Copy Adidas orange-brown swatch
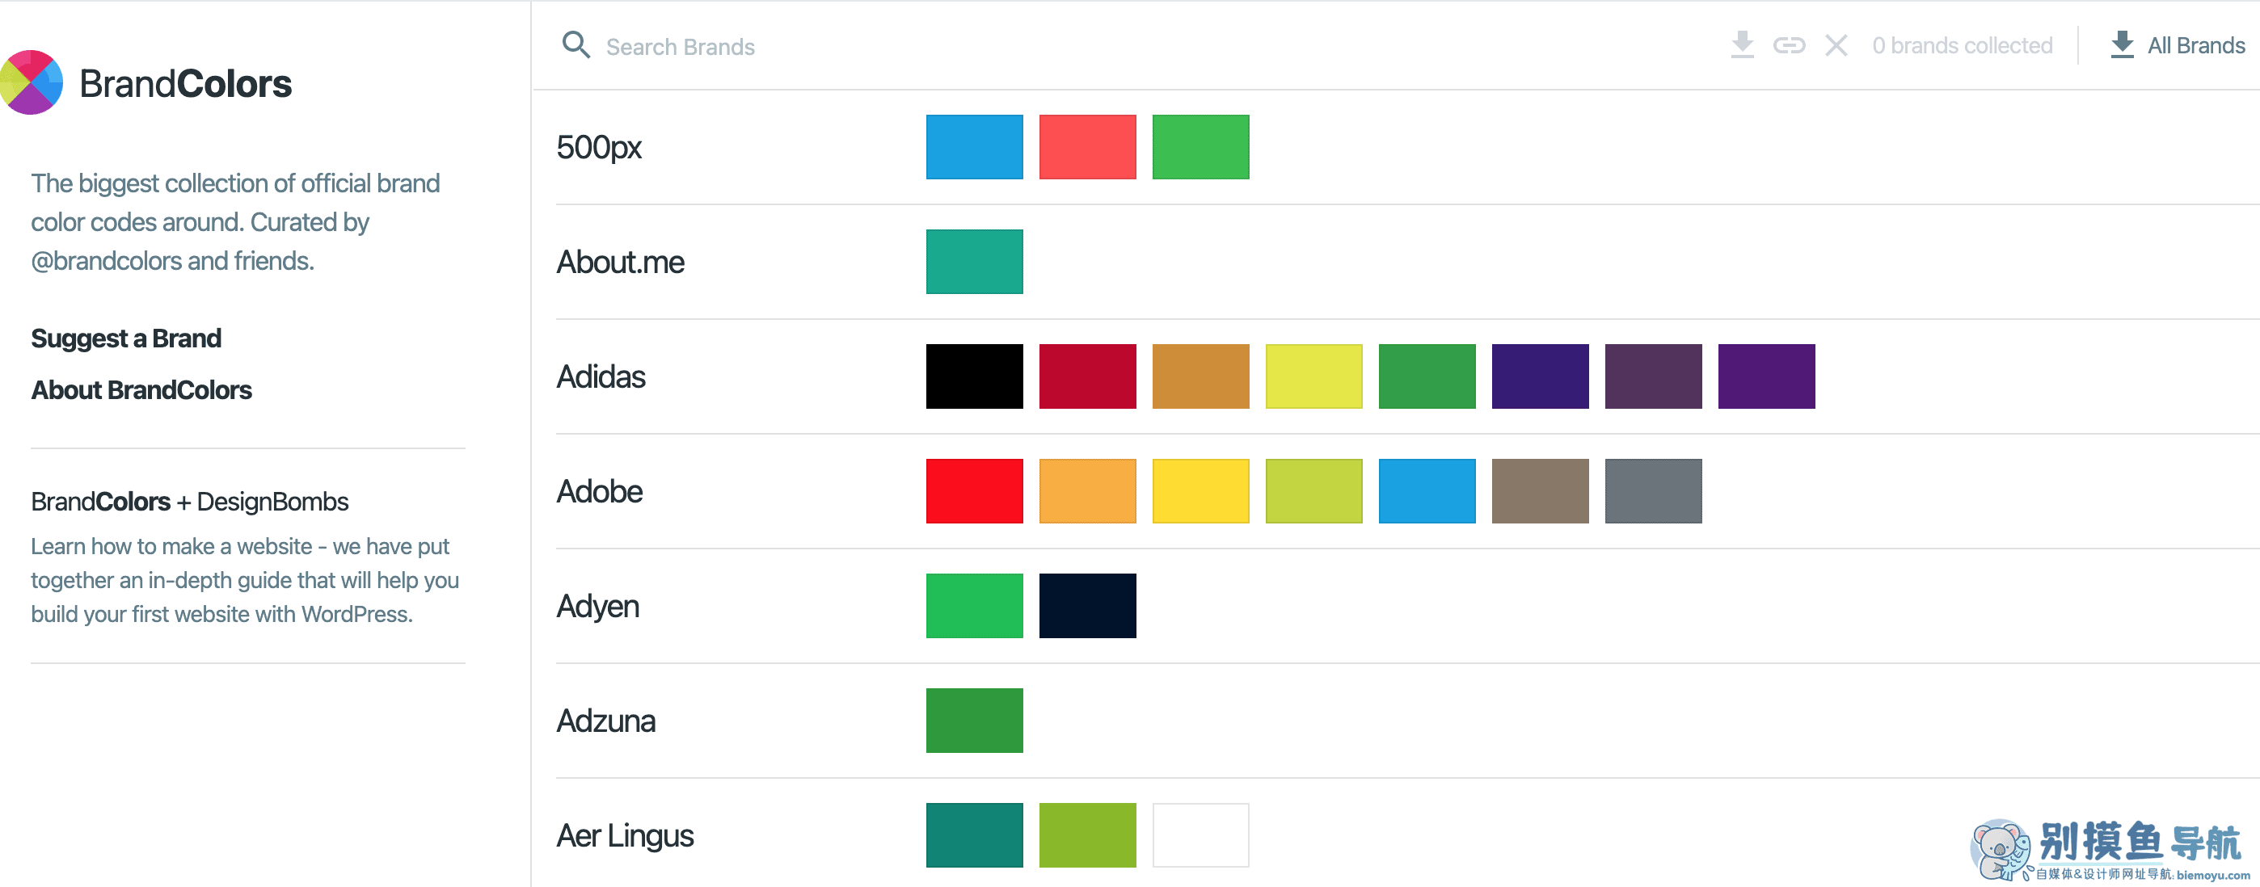This screenshot has width=2260, height=887. [1201, 377]
